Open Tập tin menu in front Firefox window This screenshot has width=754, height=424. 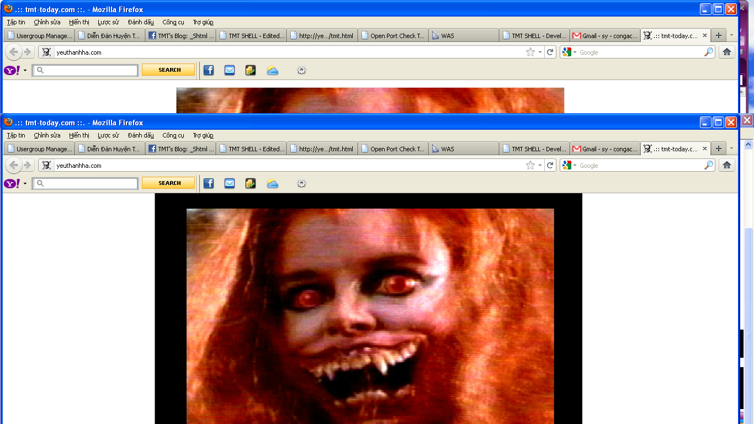tap(16, 135)
